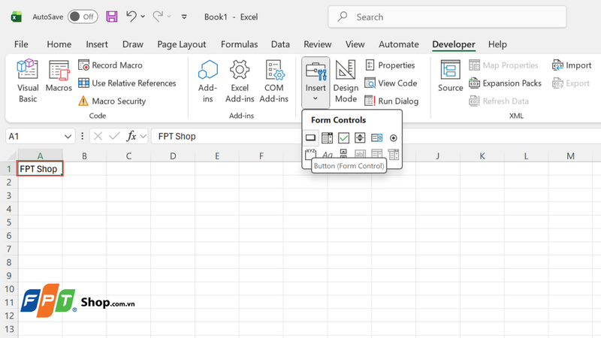The width and height of the screenshot is (601, 338).
Task: Toggle AutoSave switch
Action: click(x=83, y=17)
